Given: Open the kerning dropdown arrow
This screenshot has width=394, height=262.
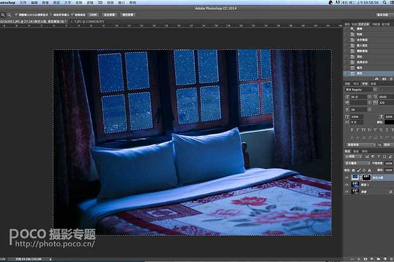Looking at the screenshot, I should pyautogui.click(x=370, y=103).
